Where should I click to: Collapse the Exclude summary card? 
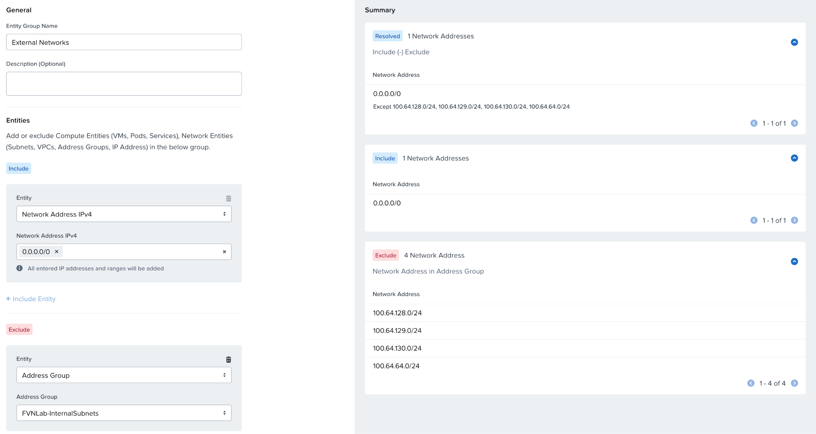click(794, 262)
